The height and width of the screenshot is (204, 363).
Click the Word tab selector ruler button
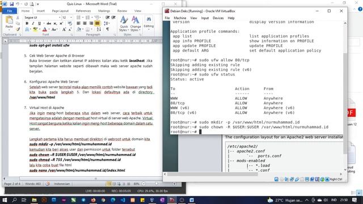pos(5,41)
